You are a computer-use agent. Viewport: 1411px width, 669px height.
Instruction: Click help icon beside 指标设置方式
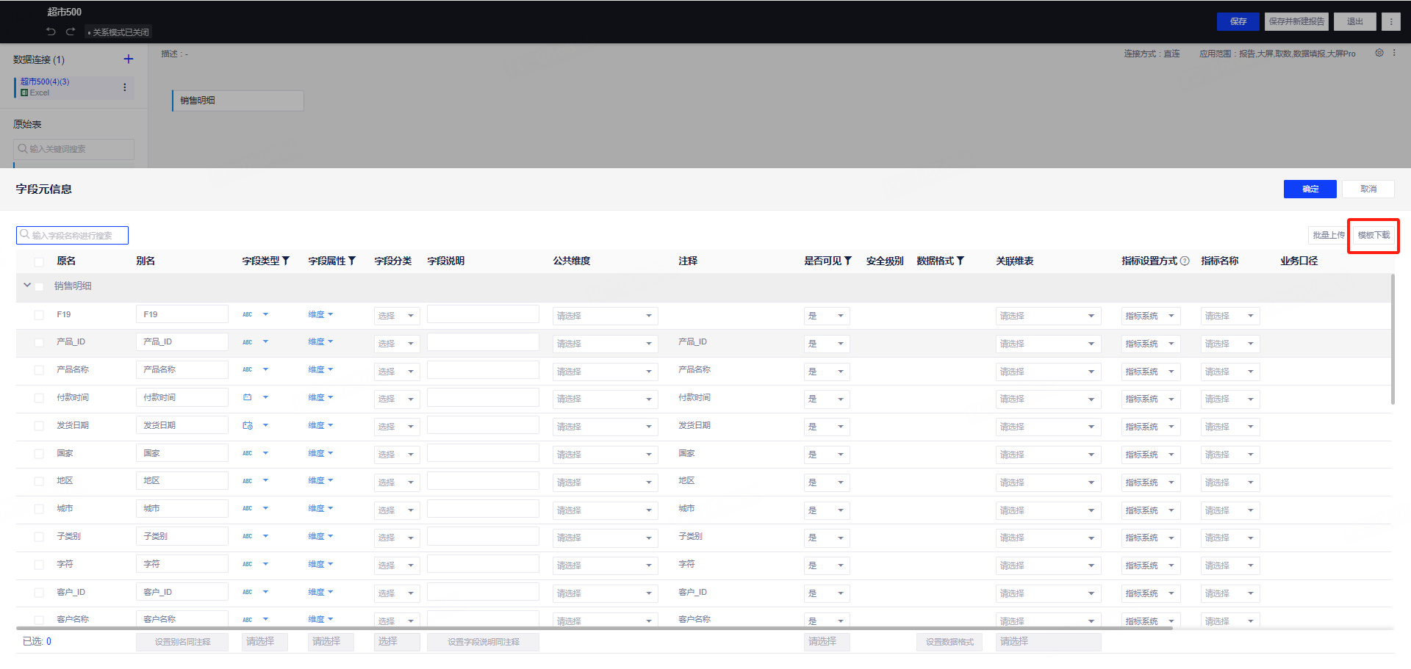pos(1185,261)
